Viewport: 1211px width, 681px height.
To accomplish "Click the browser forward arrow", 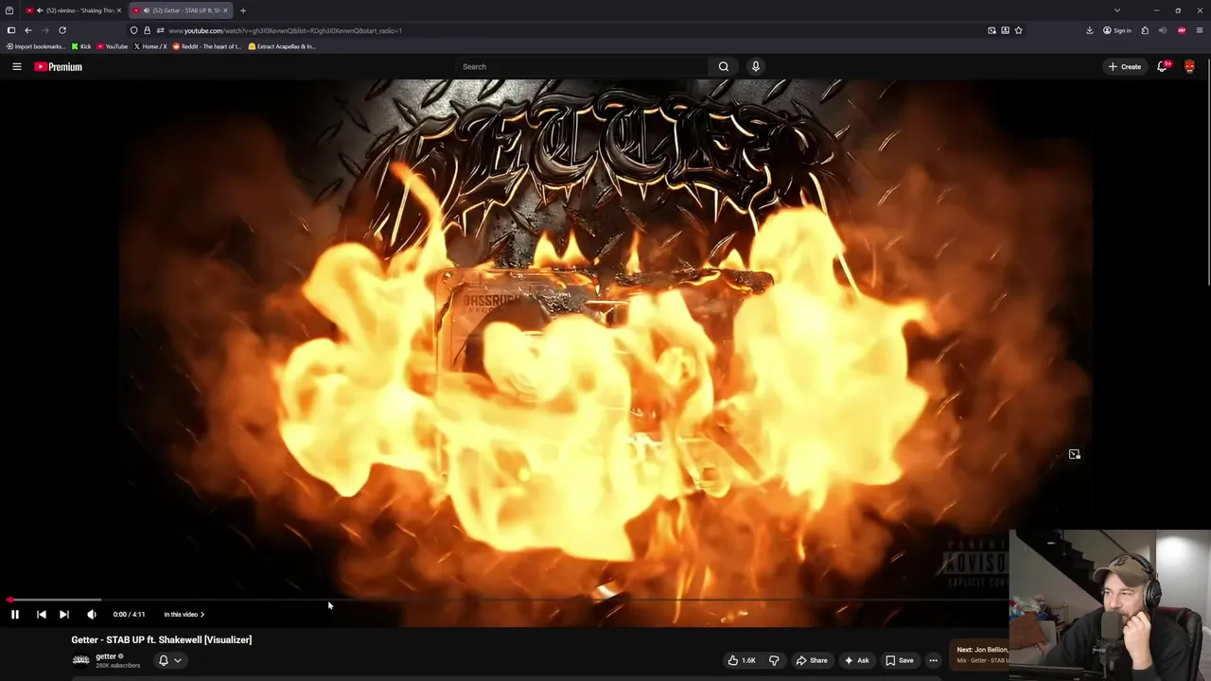I will pyautogui.click(x=44, y=30).
